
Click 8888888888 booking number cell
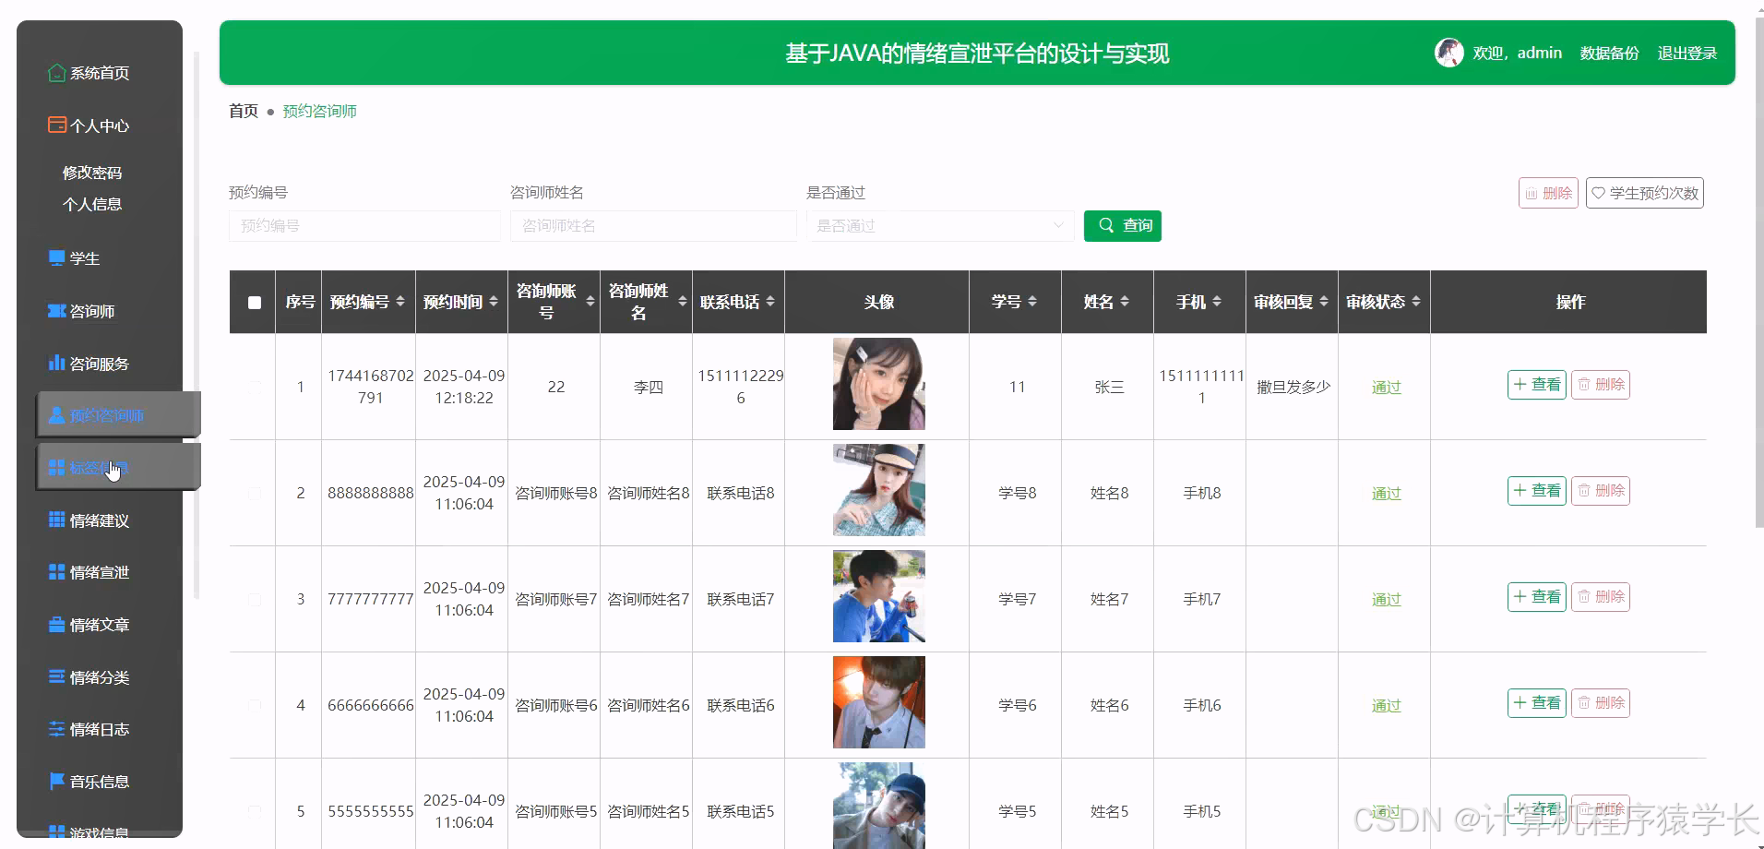371,494
